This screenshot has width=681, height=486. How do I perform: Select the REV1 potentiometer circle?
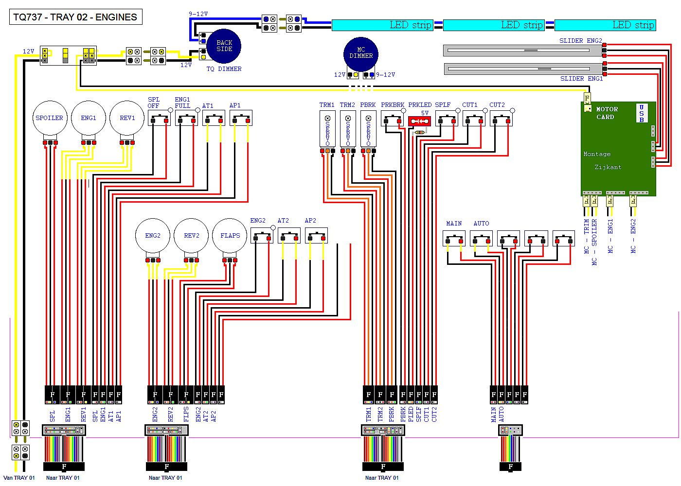tap(127, 118)
